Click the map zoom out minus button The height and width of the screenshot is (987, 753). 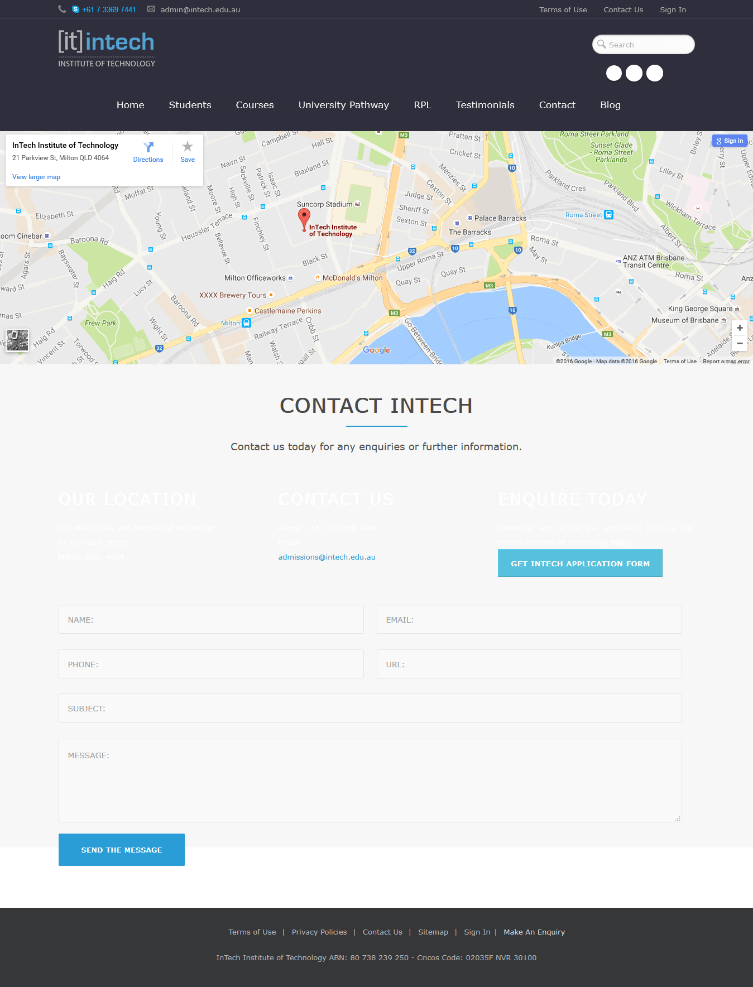point(740,343)
